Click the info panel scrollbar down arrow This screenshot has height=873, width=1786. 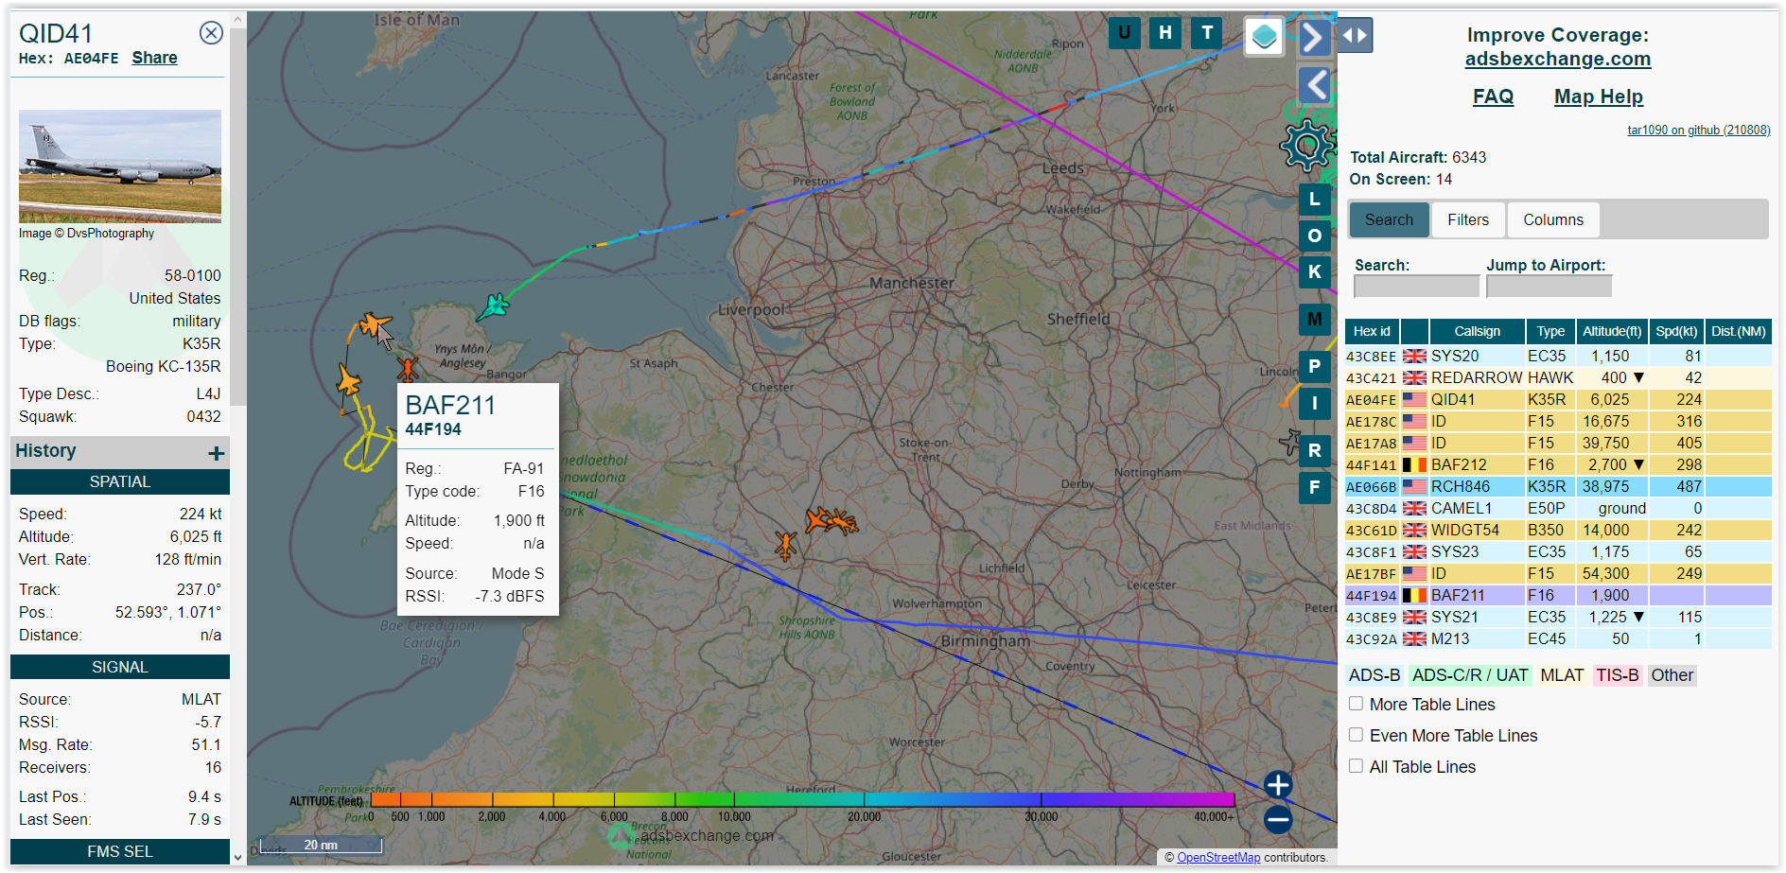(238, 857)
